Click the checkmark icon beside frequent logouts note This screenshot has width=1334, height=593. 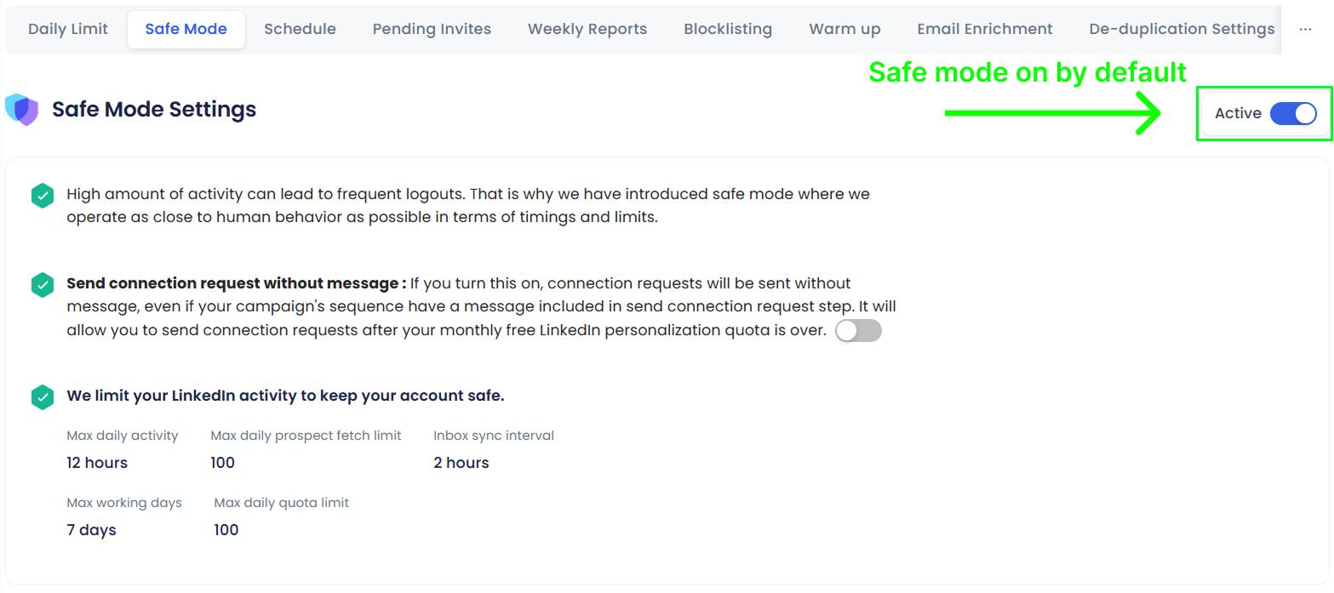(42, 195)
